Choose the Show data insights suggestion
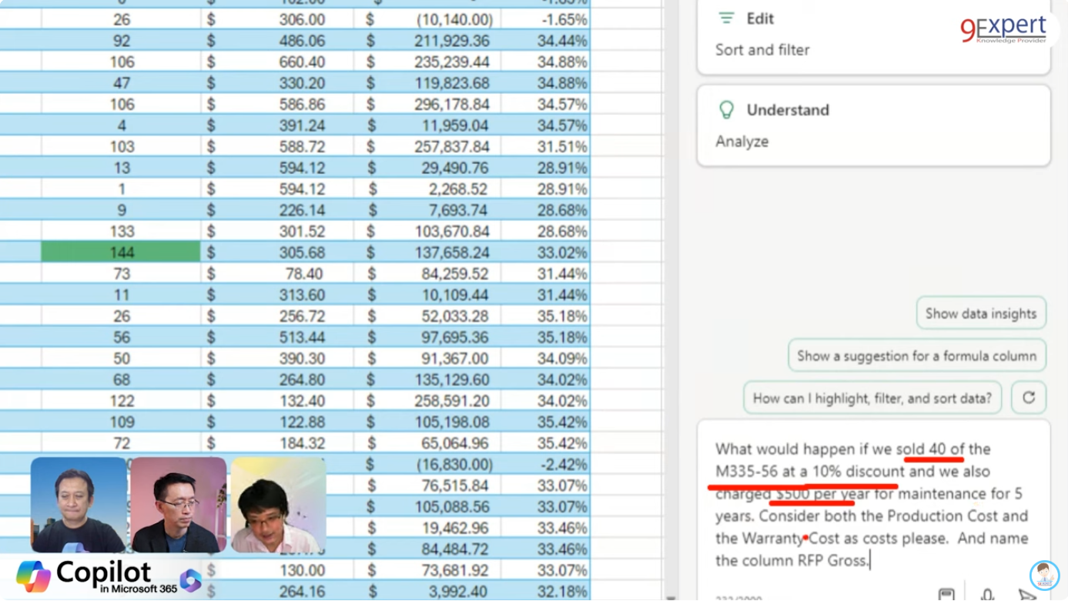This screenshot has width=1068, height=601. (980, 313)
